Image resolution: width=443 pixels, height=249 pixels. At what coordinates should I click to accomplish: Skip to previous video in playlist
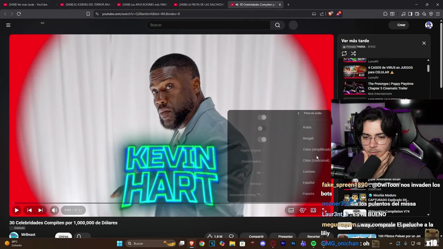29,210
